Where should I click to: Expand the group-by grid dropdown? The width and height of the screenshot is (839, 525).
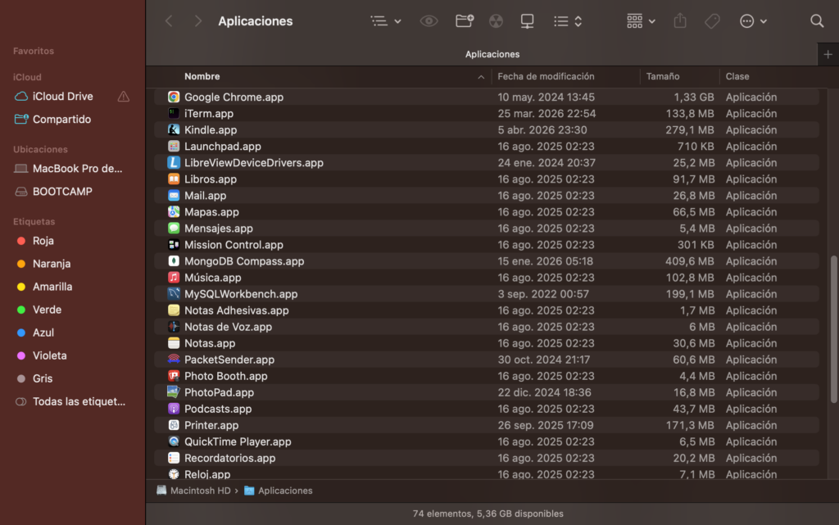pyautogui.click(x=641, y=21)
